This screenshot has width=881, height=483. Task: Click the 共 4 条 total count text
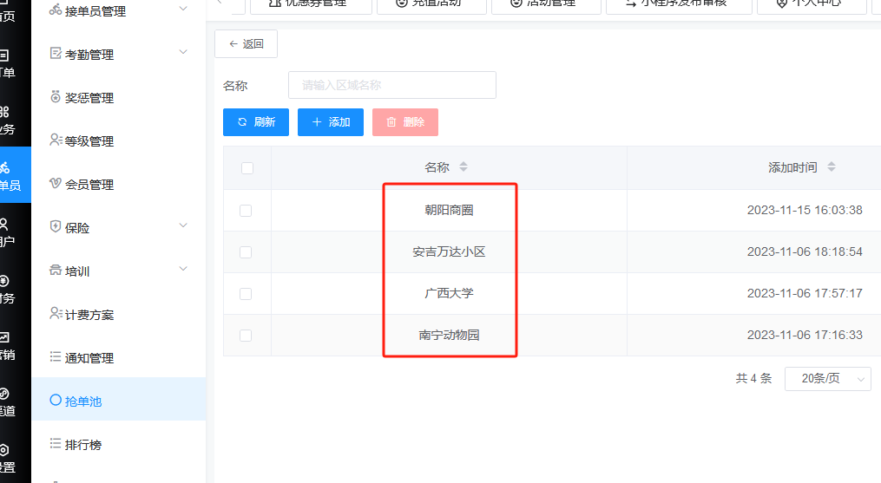point(754,379)
